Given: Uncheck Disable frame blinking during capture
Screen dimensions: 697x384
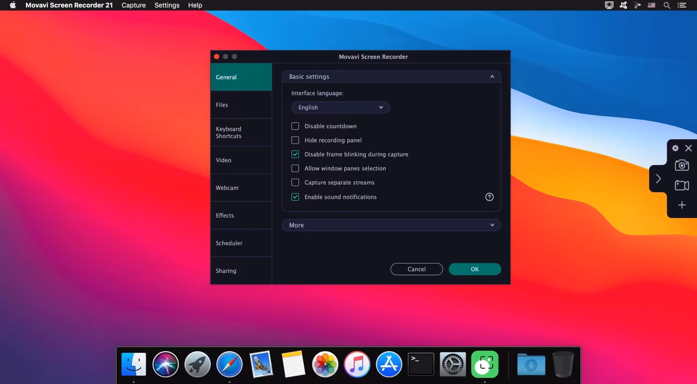Looking at the screenshot, I should point(295,154).
